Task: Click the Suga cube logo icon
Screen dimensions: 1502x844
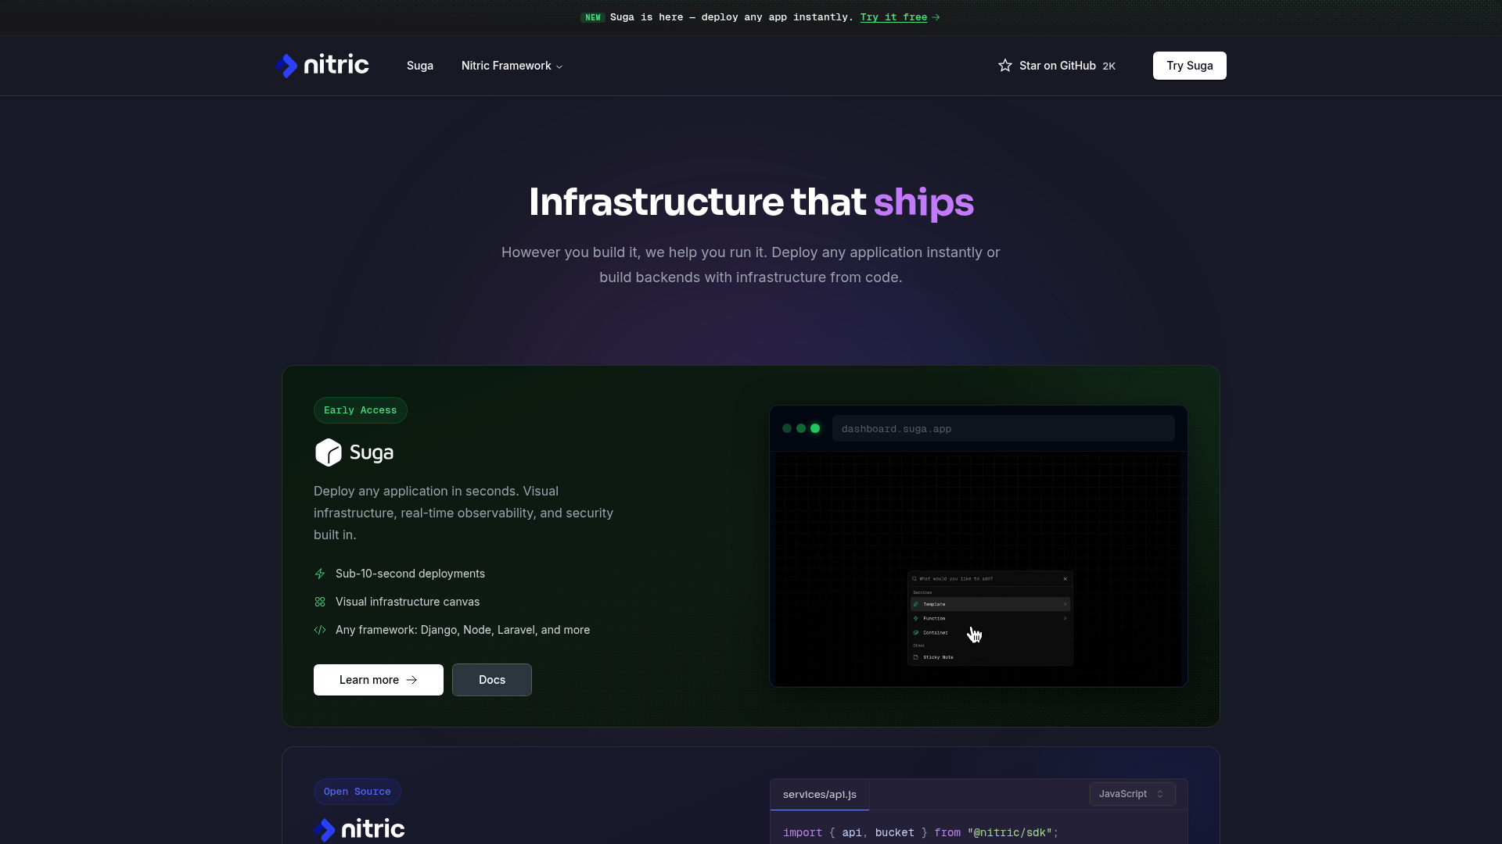Action: (329, 452)
